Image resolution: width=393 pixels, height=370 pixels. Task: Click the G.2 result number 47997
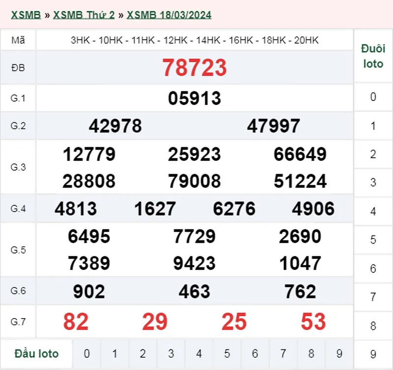pyautogui.click(x=274, y=126)
